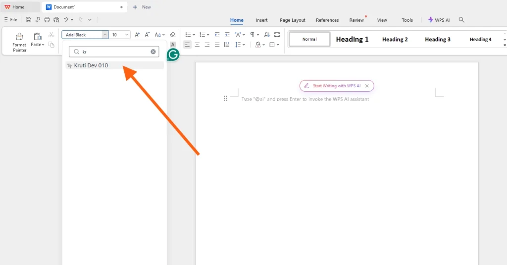Toggle center text alignment
Screen dimensions: 507x265
pos(197,45)
